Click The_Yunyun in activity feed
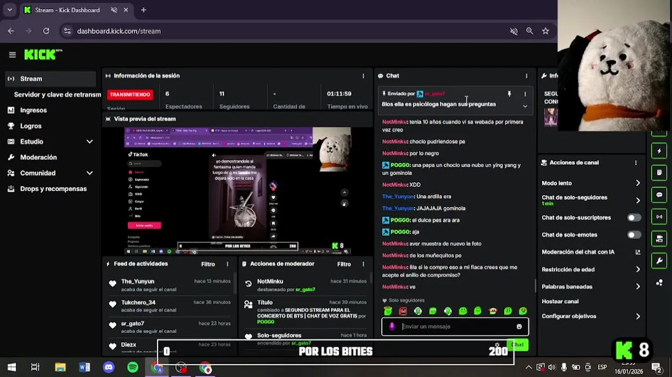This screenshot has height=377, width=672. (138, 281)
